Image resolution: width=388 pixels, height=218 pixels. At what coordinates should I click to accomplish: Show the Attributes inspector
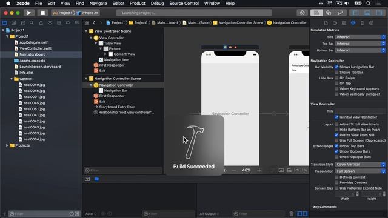353,23
